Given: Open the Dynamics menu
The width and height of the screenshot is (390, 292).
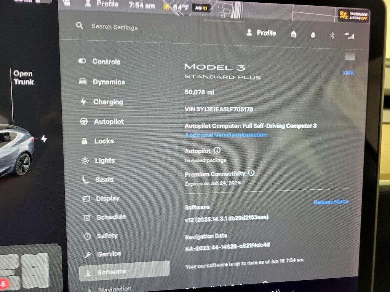Looking at the screenshot, I should click(x=102, y=82).
